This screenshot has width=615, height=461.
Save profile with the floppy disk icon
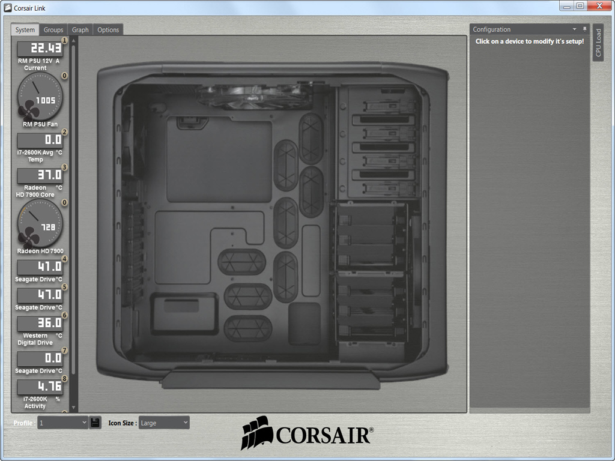[x=95, y=423]
